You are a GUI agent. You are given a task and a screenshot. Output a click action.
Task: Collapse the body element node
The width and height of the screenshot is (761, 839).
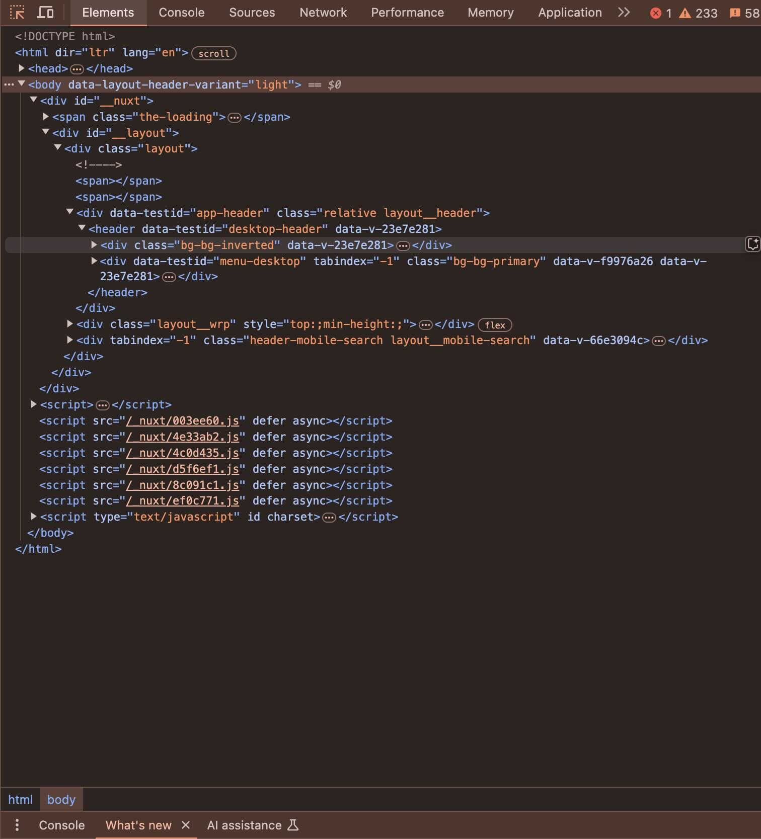point(22,84)
